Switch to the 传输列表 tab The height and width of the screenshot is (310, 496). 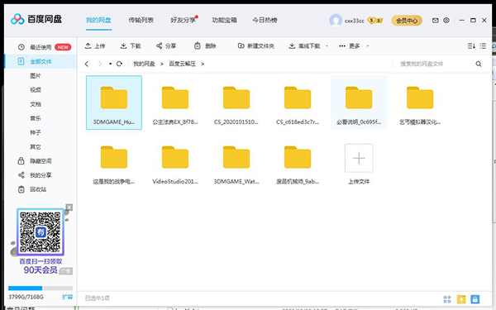tap(141, 20)
